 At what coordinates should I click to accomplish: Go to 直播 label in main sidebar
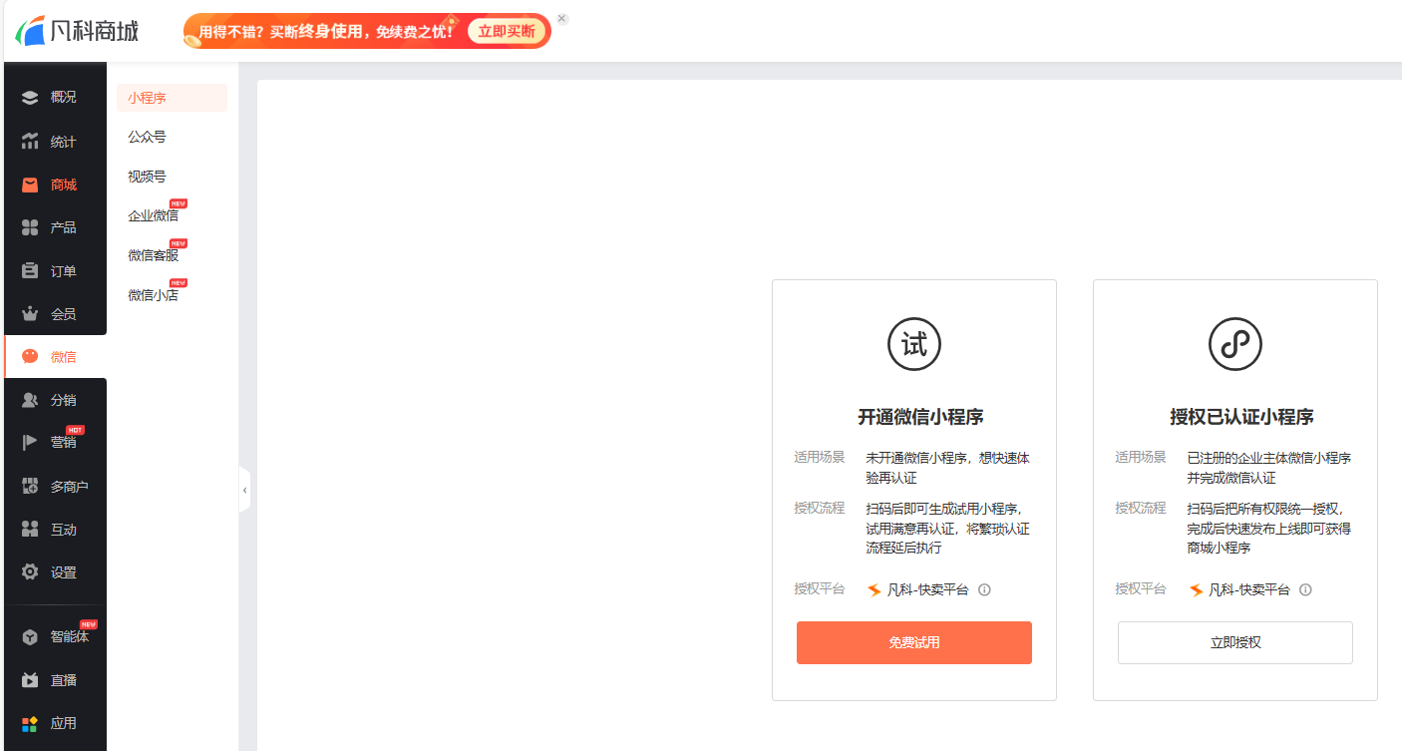click(x=63, y=680)
